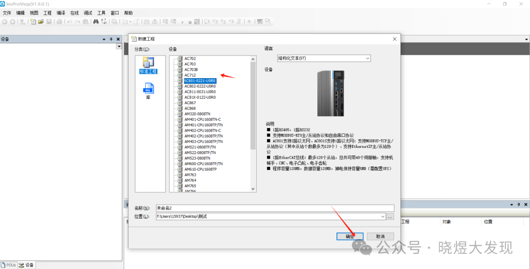Image resolution: width=530 pixels, height=269 pixels.
Task: Select AC802-0222-U0R0 in the device list
Action: 200,86
